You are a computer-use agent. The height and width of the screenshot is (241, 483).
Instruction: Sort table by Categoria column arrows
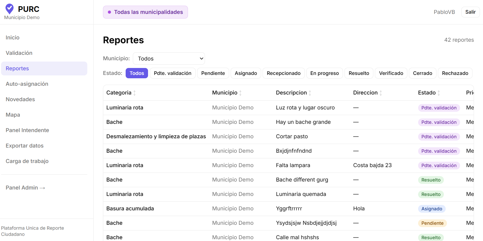click(134, 93)
